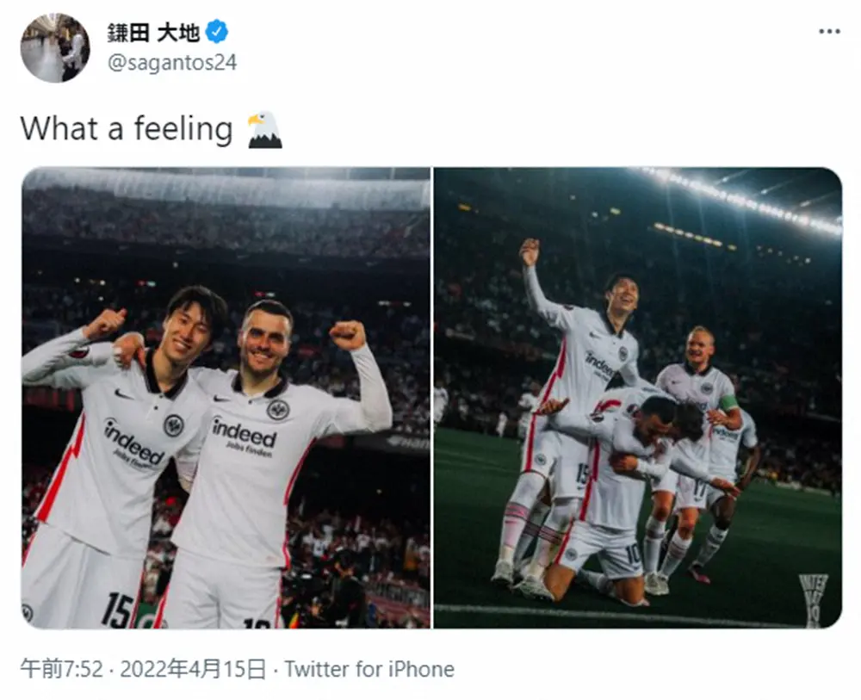Click the Twitter for iPhone source link
Image resolution: width=861 pixels, height=700 pixels.
click(369, 669)
